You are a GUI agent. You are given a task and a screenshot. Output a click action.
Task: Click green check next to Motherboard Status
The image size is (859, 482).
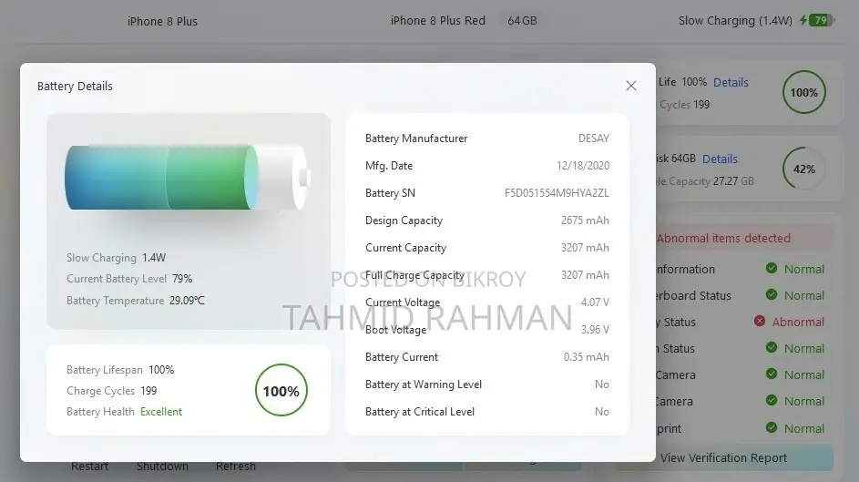click(x=772, y=294)
